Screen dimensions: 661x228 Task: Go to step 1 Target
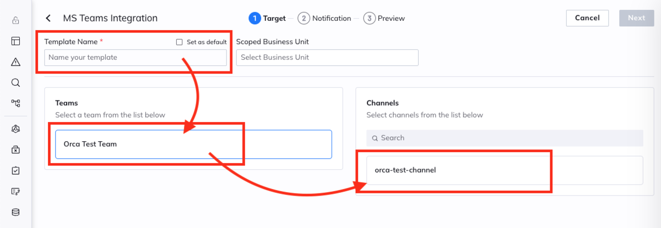[x=267, y=18]
